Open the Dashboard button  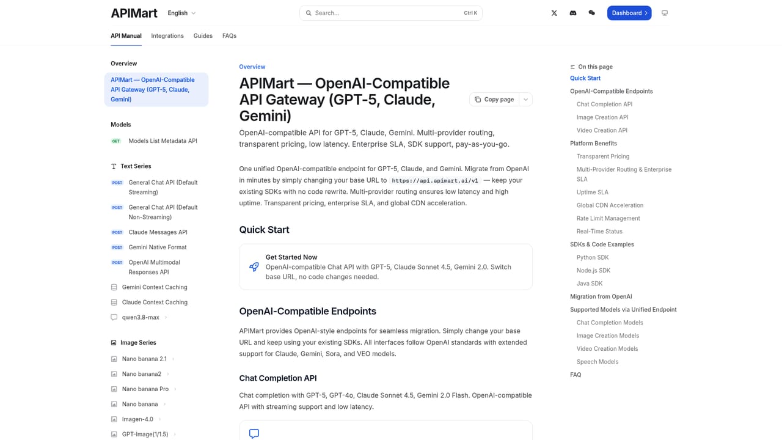tap(629, 13)
